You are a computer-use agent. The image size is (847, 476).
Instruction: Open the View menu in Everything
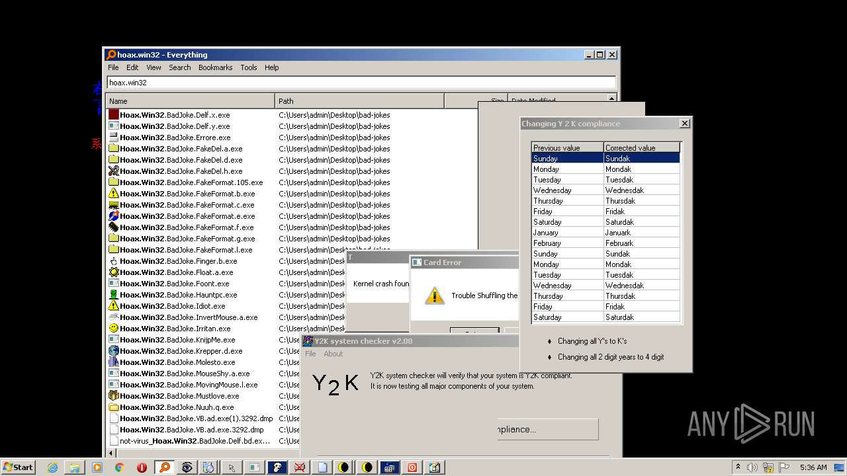pyautogui.click(x=154, y=67)
